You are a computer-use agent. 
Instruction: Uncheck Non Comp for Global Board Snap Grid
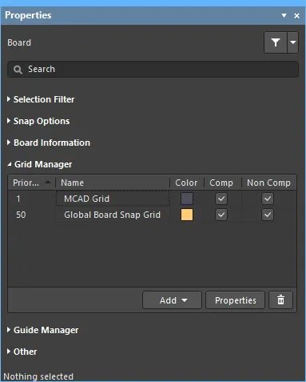pos(268,215)
